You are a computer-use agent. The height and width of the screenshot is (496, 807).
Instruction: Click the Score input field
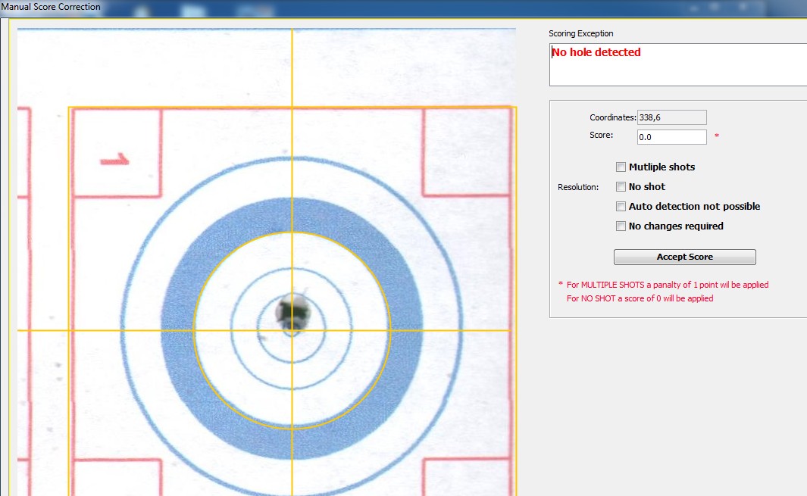pos(671,137)
